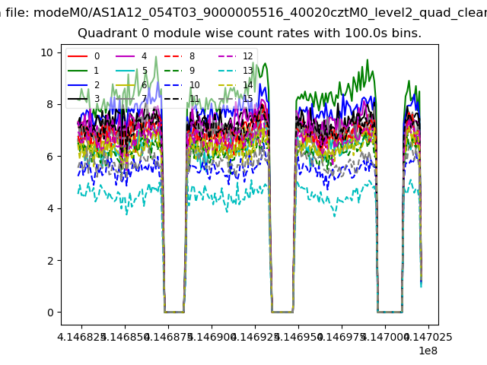The width and height of the screenshot is (487, 365).
Task: Click the y-axis tick label 2
Action: pos(49,261)
